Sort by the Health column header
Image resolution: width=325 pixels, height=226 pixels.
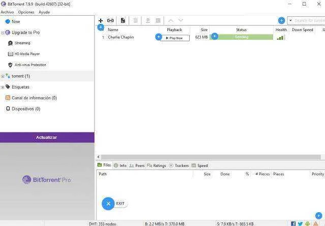click(281, 30)
